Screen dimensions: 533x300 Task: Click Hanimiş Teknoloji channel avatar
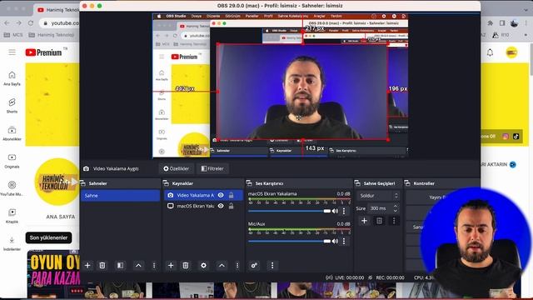(x=57, y=182)
